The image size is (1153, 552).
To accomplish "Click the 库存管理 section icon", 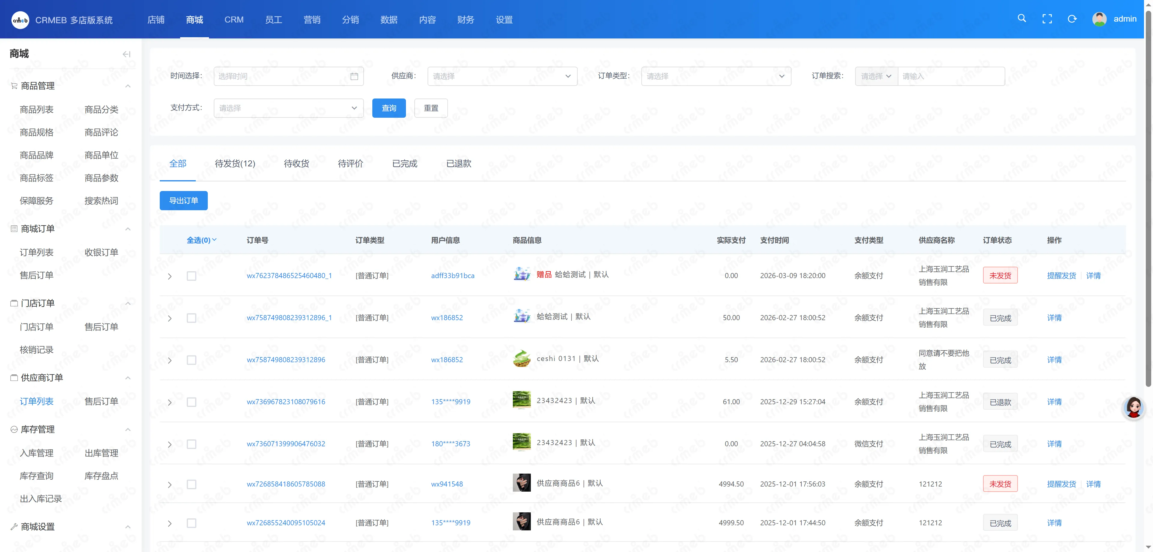I will pos(14,429).
